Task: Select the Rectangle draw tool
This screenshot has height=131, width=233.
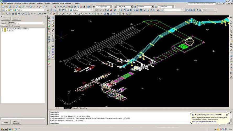Action: [x=73, y=14]
